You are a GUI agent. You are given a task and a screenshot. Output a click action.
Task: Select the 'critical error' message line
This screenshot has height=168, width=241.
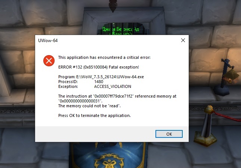click(104, 57)
